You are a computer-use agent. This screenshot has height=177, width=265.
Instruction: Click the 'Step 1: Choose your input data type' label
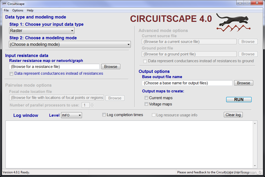click(46, 24)
